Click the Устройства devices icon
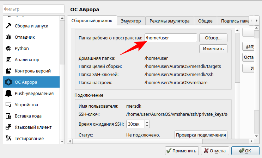The width and height of the screenshot is (262, 158). 8,105
